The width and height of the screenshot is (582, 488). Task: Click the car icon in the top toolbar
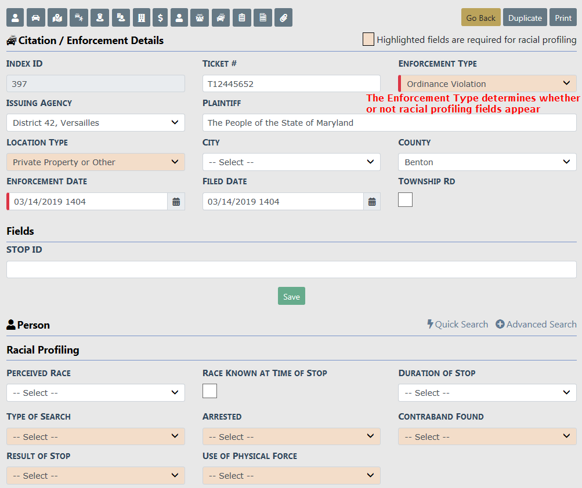click(x=36, y=18)
